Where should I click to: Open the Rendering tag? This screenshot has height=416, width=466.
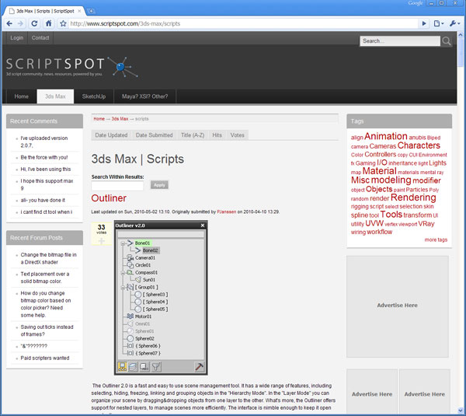point(413,198)
